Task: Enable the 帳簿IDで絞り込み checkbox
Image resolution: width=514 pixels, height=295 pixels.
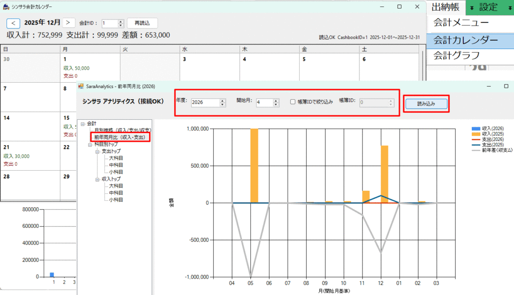Action: [x=293, y=102]
